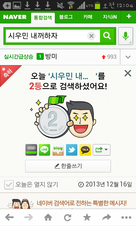The height and width of the screenshot is (226, 136).
Task: Start voice search with microphone
Action: tap(126, 36)
